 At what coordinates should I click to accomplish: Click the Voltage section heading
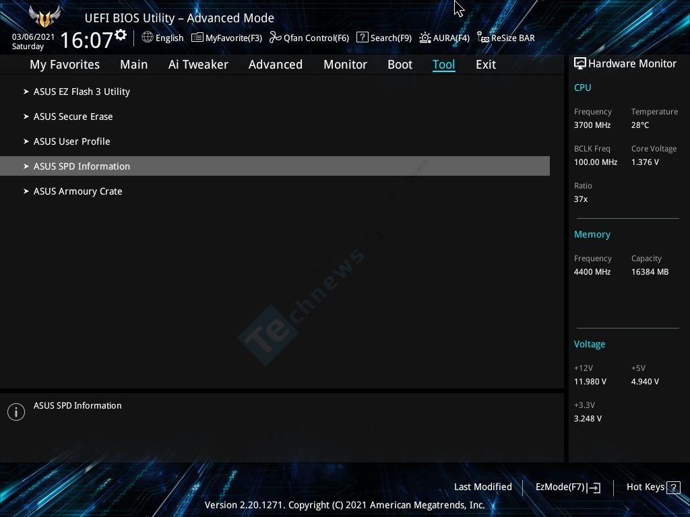point(589,344)
